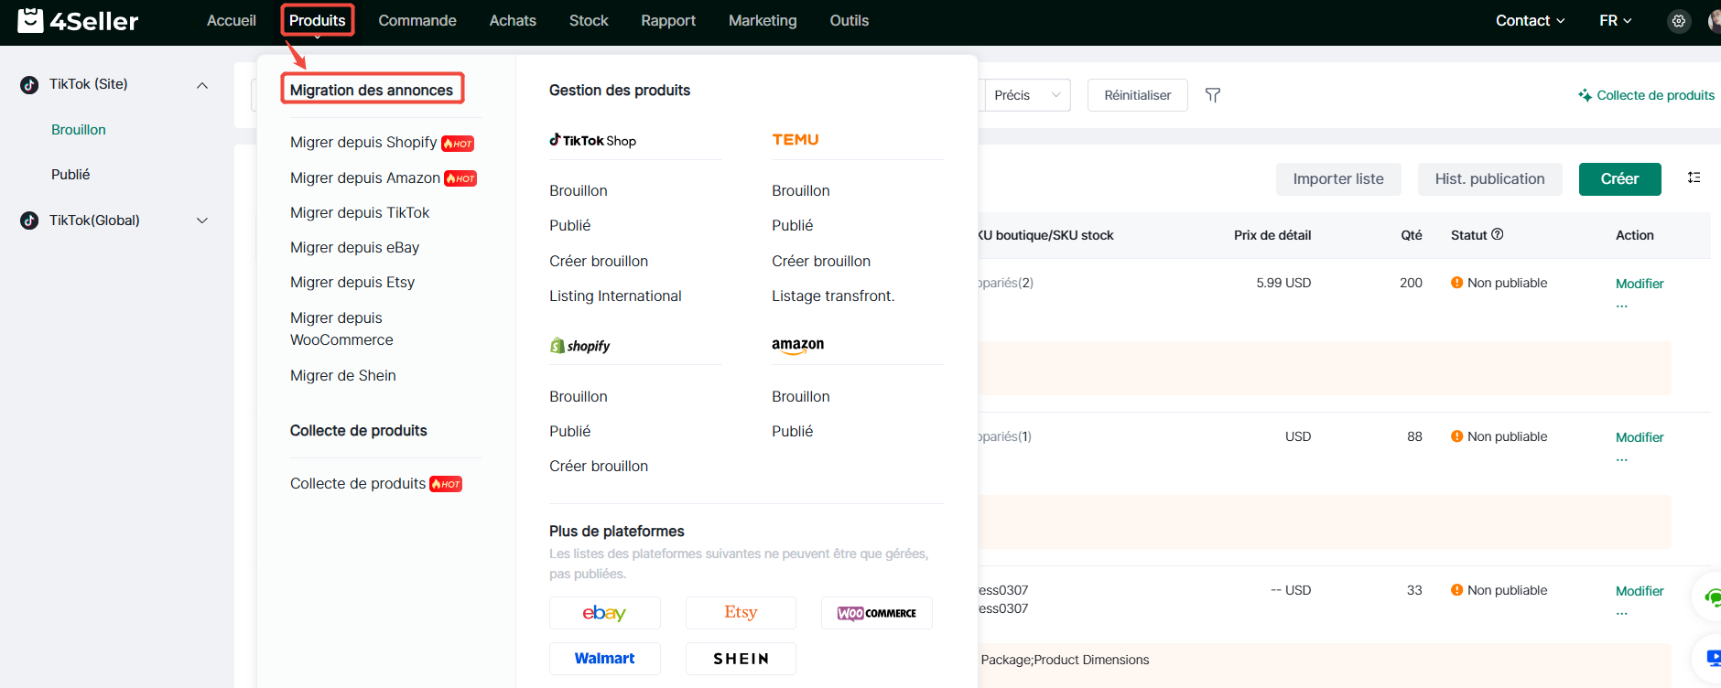
Task: Open TEMU Publié
Action: pyautogui.click(x=793, y=225)
